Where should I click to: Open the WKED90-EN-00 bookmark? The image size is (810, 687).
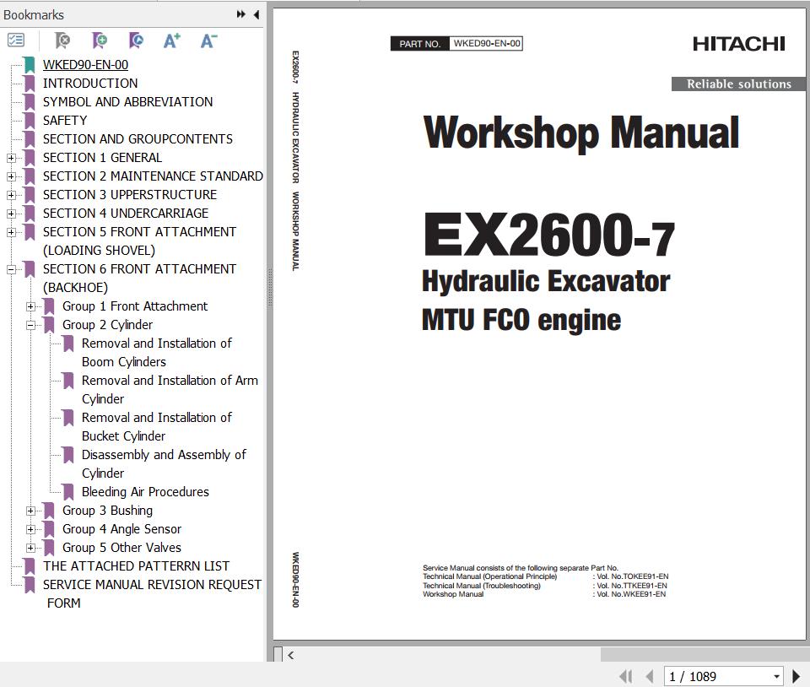(x=85, y=65)
